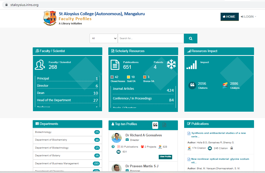This screenshot has height=173, width=265.
Task: Click the browser address bar padlock icon
Action: pos(6,5)
